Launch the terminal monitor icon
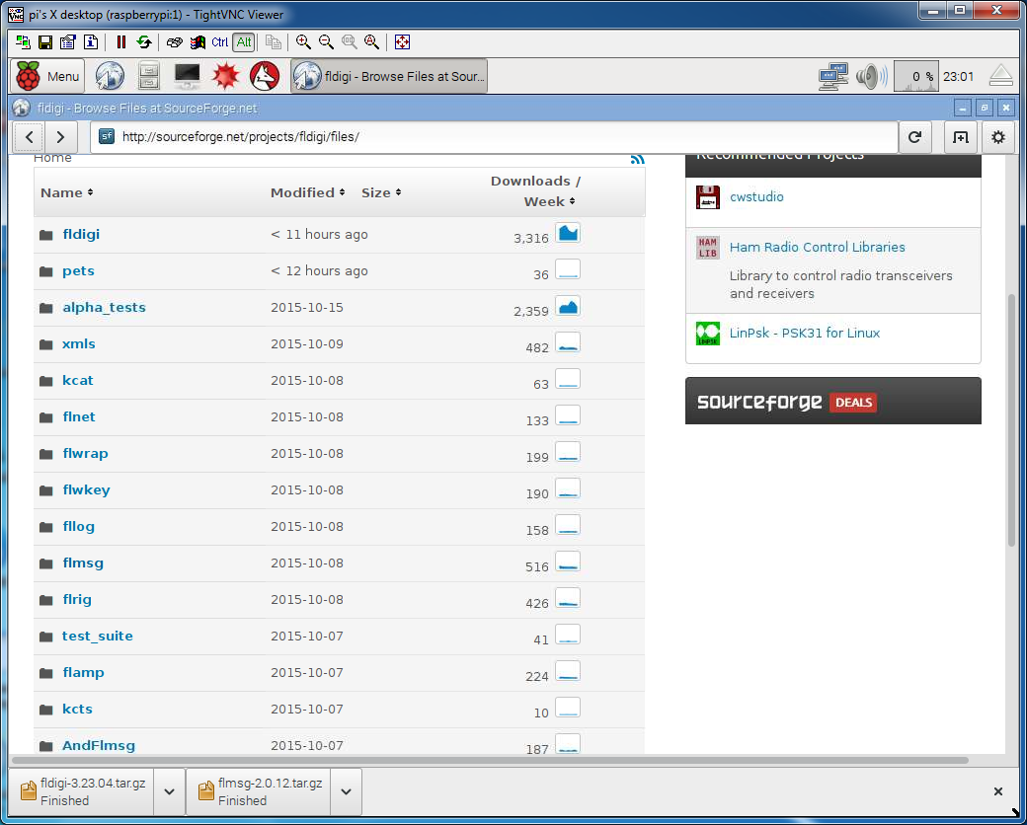Viewport: 1027px width, 825px height. [x=188, y=77]
